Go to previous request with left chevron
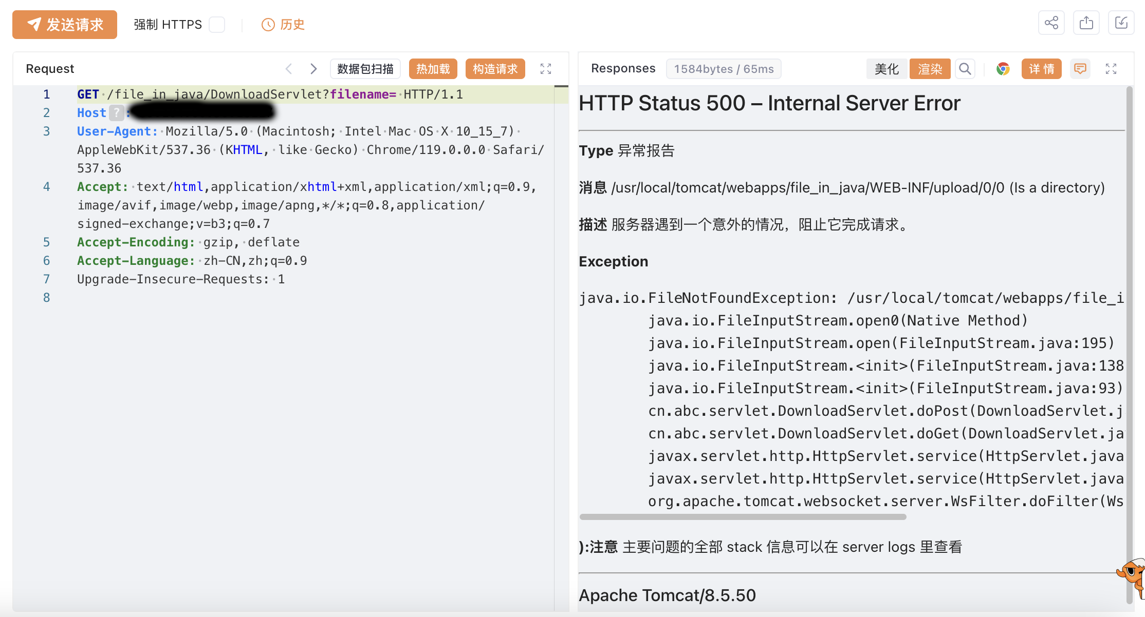 (x=289, y=69)
